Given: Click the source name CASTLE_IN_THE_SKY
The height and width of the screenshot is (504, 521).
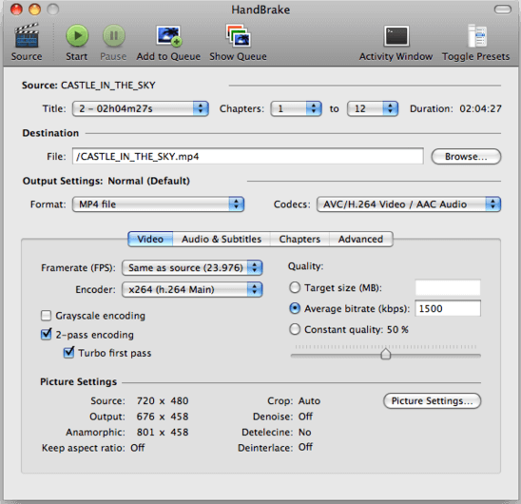Looking at the screenshot, I should coord(108,86).
